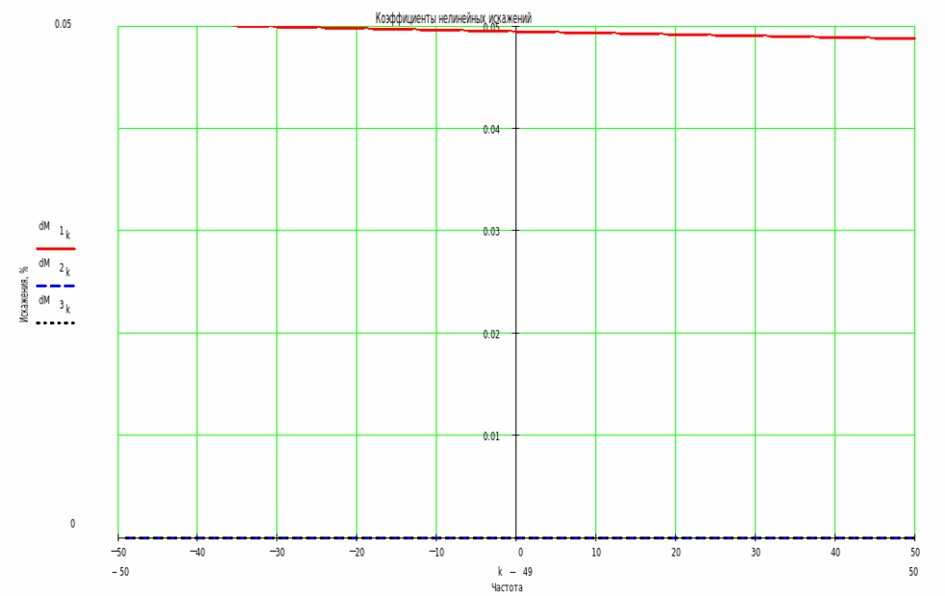This screenshot has height=596, width=945.
Task: Click the lower y-limit 0 left of plot
Action: point(72,524)
